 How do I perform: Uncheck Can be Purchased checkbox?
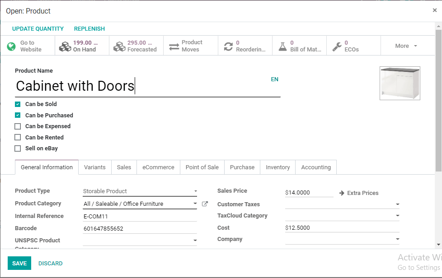[x=18, y=116]
